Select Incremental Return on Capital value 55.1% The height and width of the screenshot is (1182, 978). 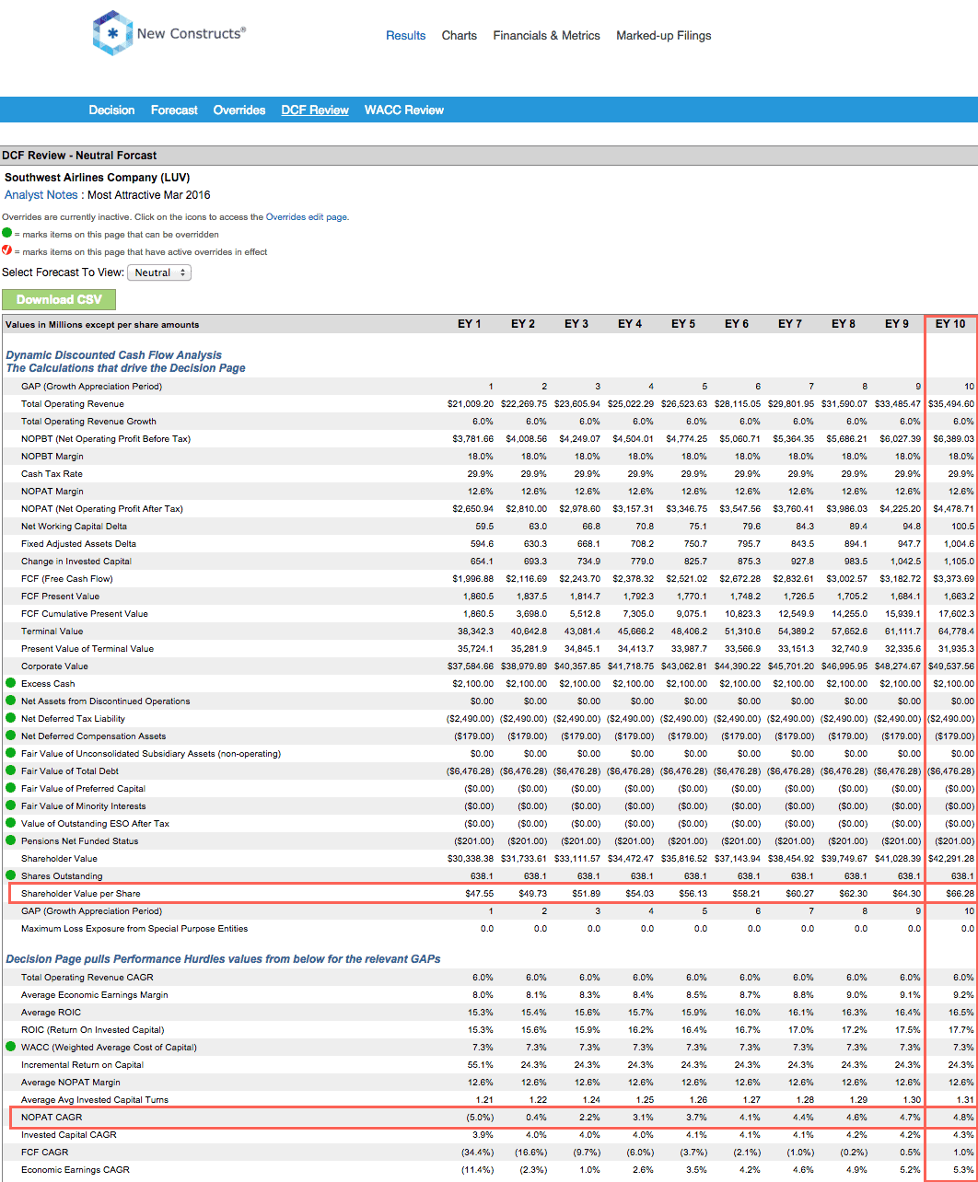click(482, 1064)
